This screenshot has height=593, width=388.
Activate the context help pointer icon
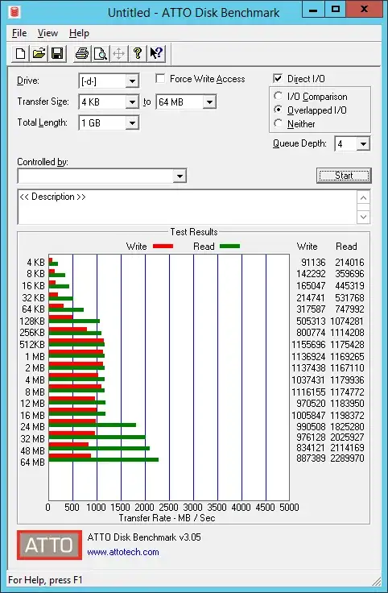[x=156, y=54]
